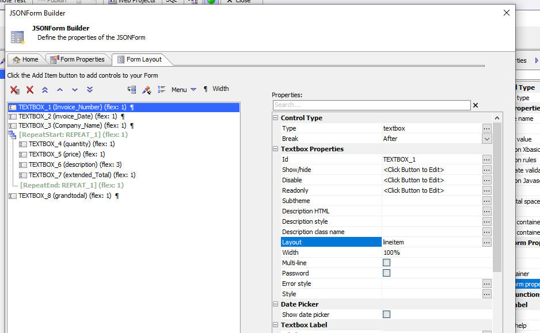Click the Id value TEXTBOX_1

(400, 159)
